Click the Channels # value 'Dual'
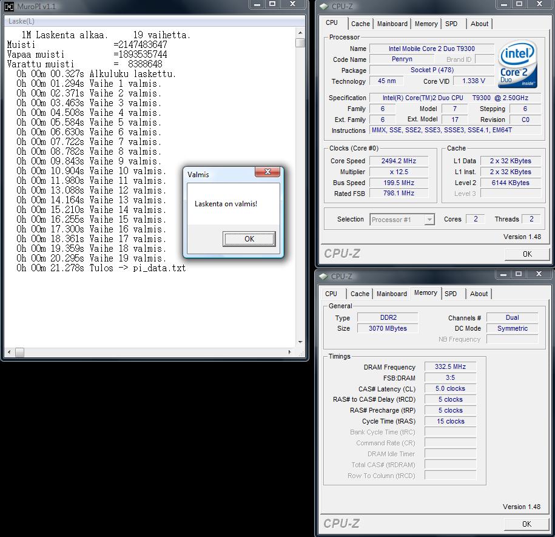The height and width of the screenshot is (537, 555). pos(512,317)
